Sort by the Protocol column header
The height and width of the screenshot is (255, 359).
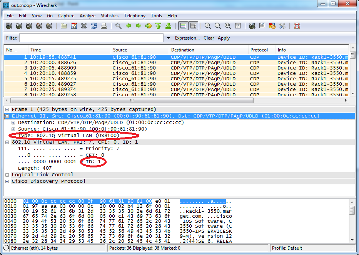click(x=262, y=50)
